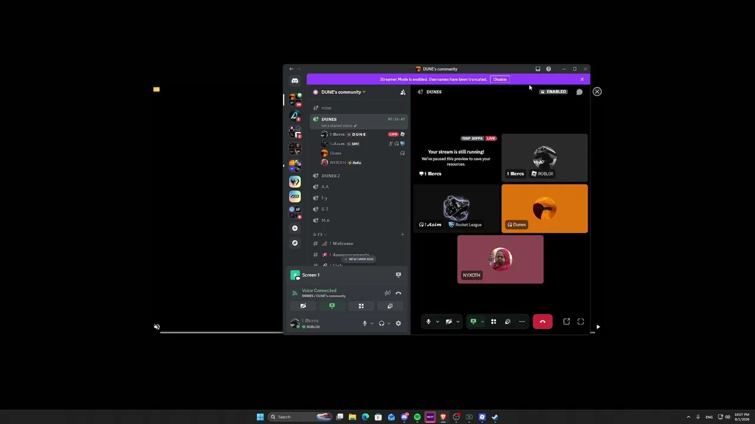Dismiss the Streamer Mode banner
This screenshot has height=424, width=755.
pos(582,79)
